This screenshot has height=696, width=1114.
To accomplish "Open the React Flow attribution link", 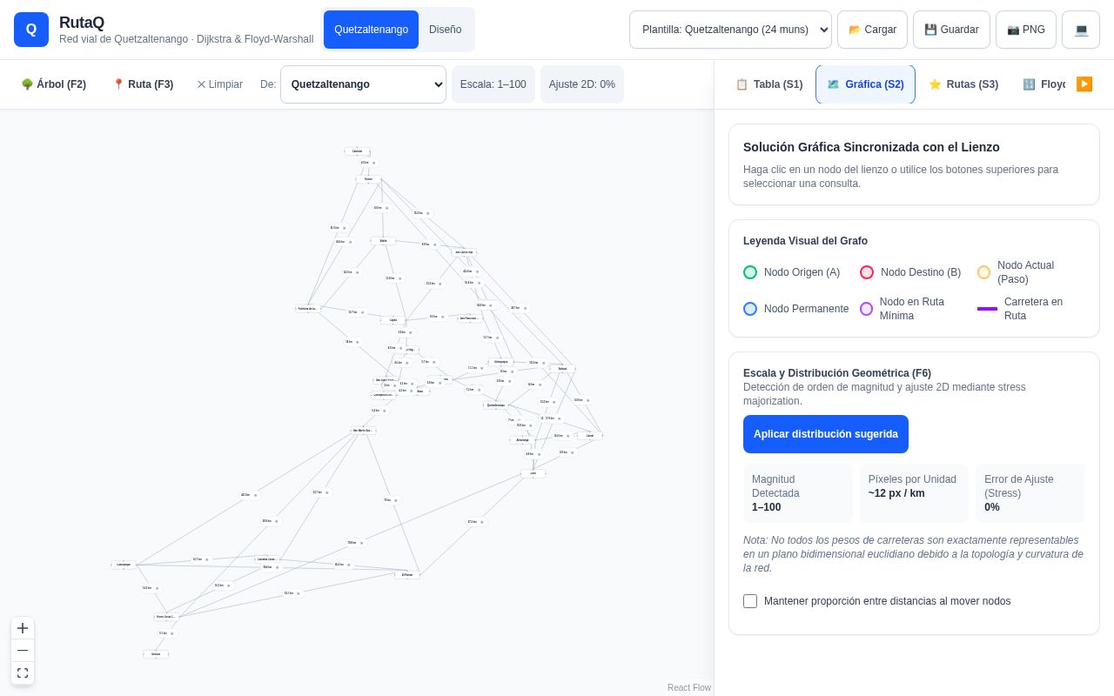I will click(x=689, y=687).
